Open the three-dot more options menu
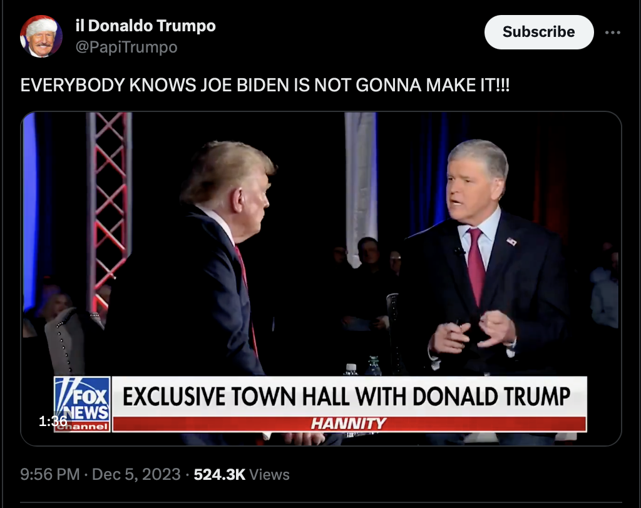This screenshot has height=508, width=641. 612,33
